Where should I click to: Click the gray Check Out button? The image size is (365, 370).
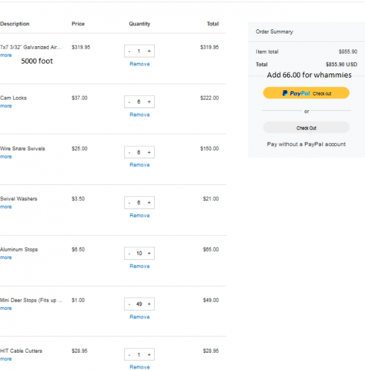click(306, 128)
